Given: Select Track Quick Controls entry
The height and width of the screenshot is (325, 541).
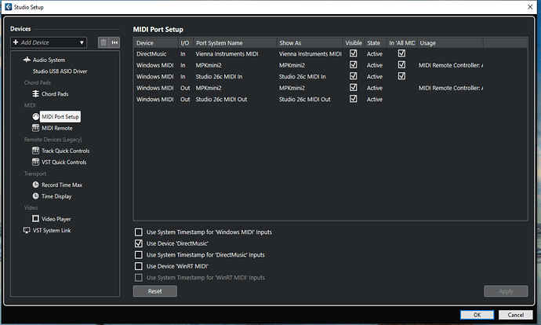Looking at the screenshot, I should [66, 151].
